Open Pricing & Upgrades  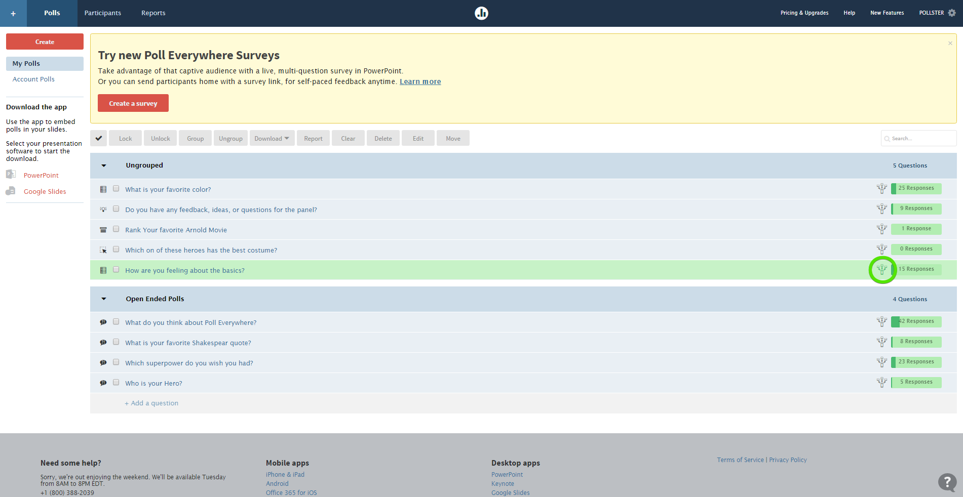pos(804,13)
